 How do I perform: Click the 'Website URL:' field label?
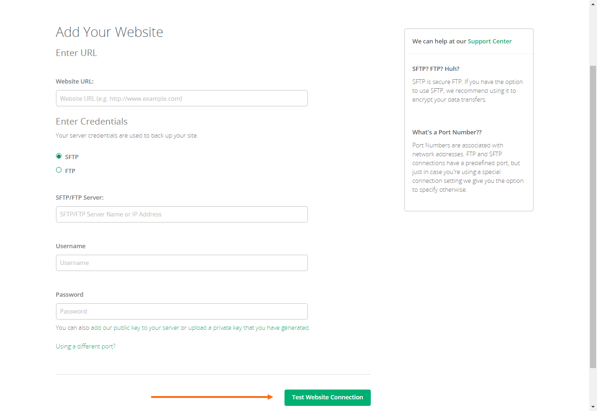(75, 82)
